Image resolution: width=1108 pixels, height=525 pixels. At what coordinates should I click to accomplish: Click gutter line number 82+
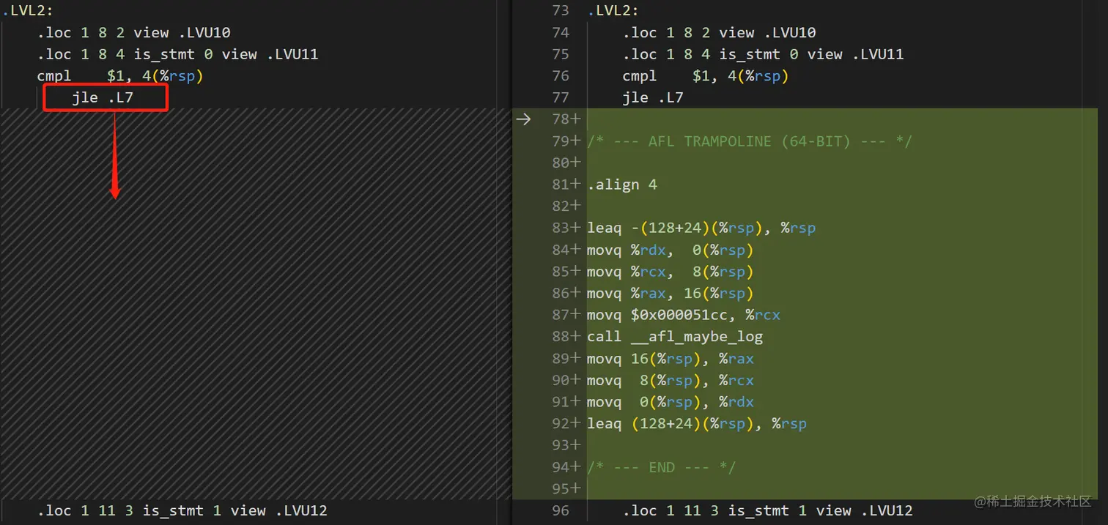coord(566,206)
